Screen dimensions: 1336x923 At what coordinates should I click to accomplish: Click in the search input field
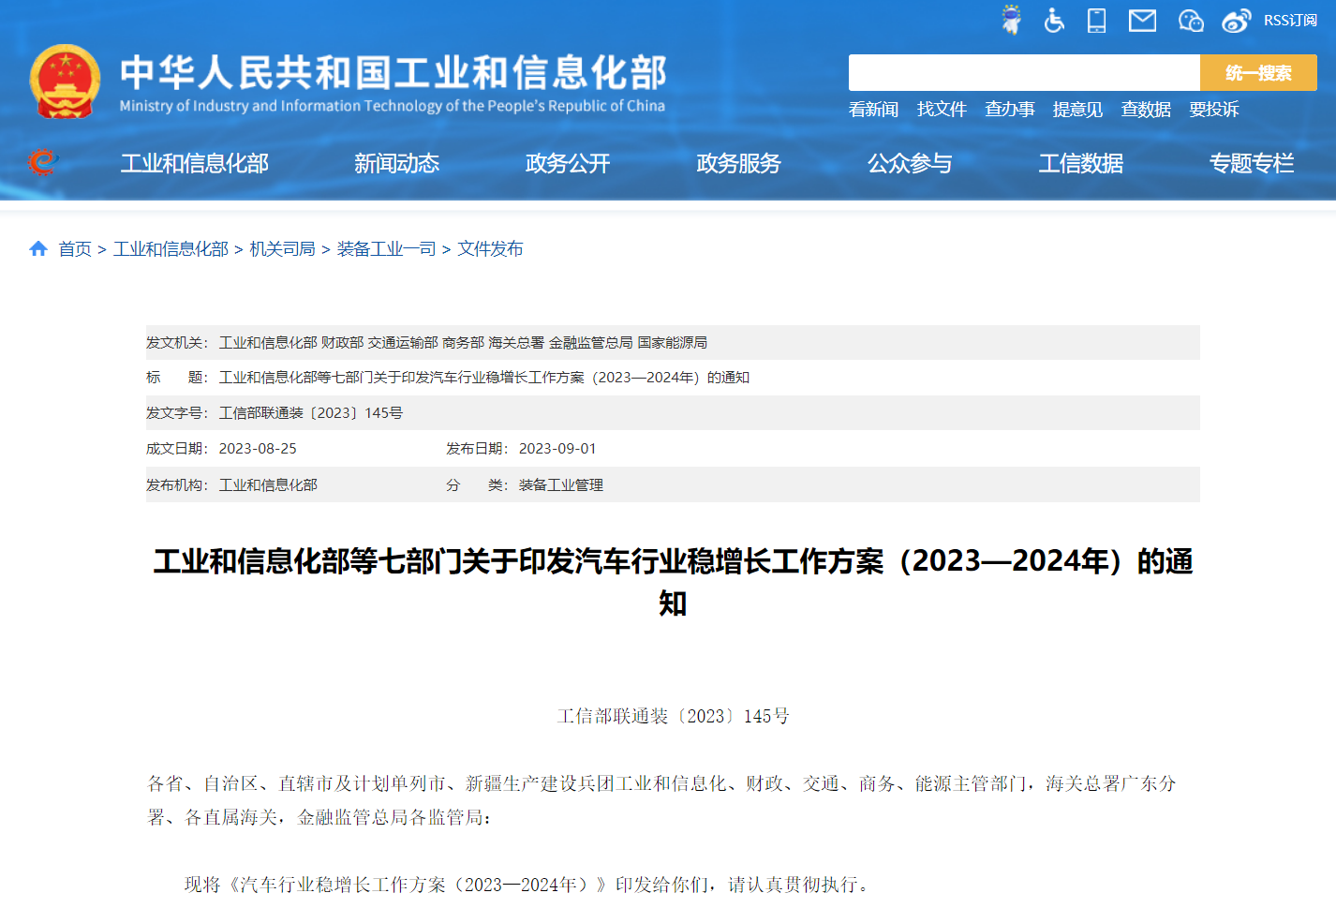1023,72
